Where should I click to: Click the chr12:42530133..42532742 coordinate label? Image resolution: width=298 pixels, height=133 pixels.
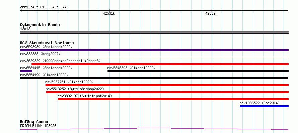click(44, 7)
